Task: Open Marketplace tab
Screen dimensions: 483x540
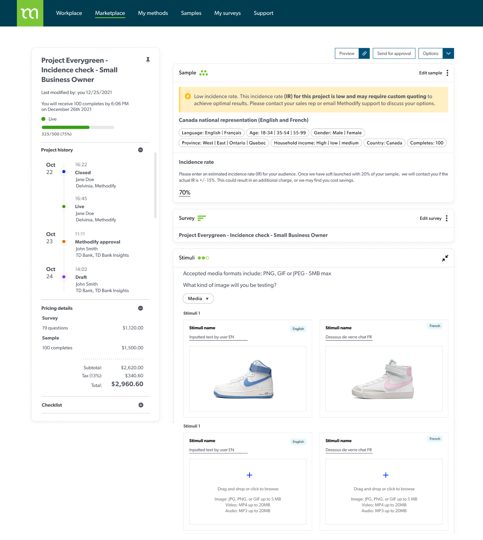Action: tap(110, 13)
